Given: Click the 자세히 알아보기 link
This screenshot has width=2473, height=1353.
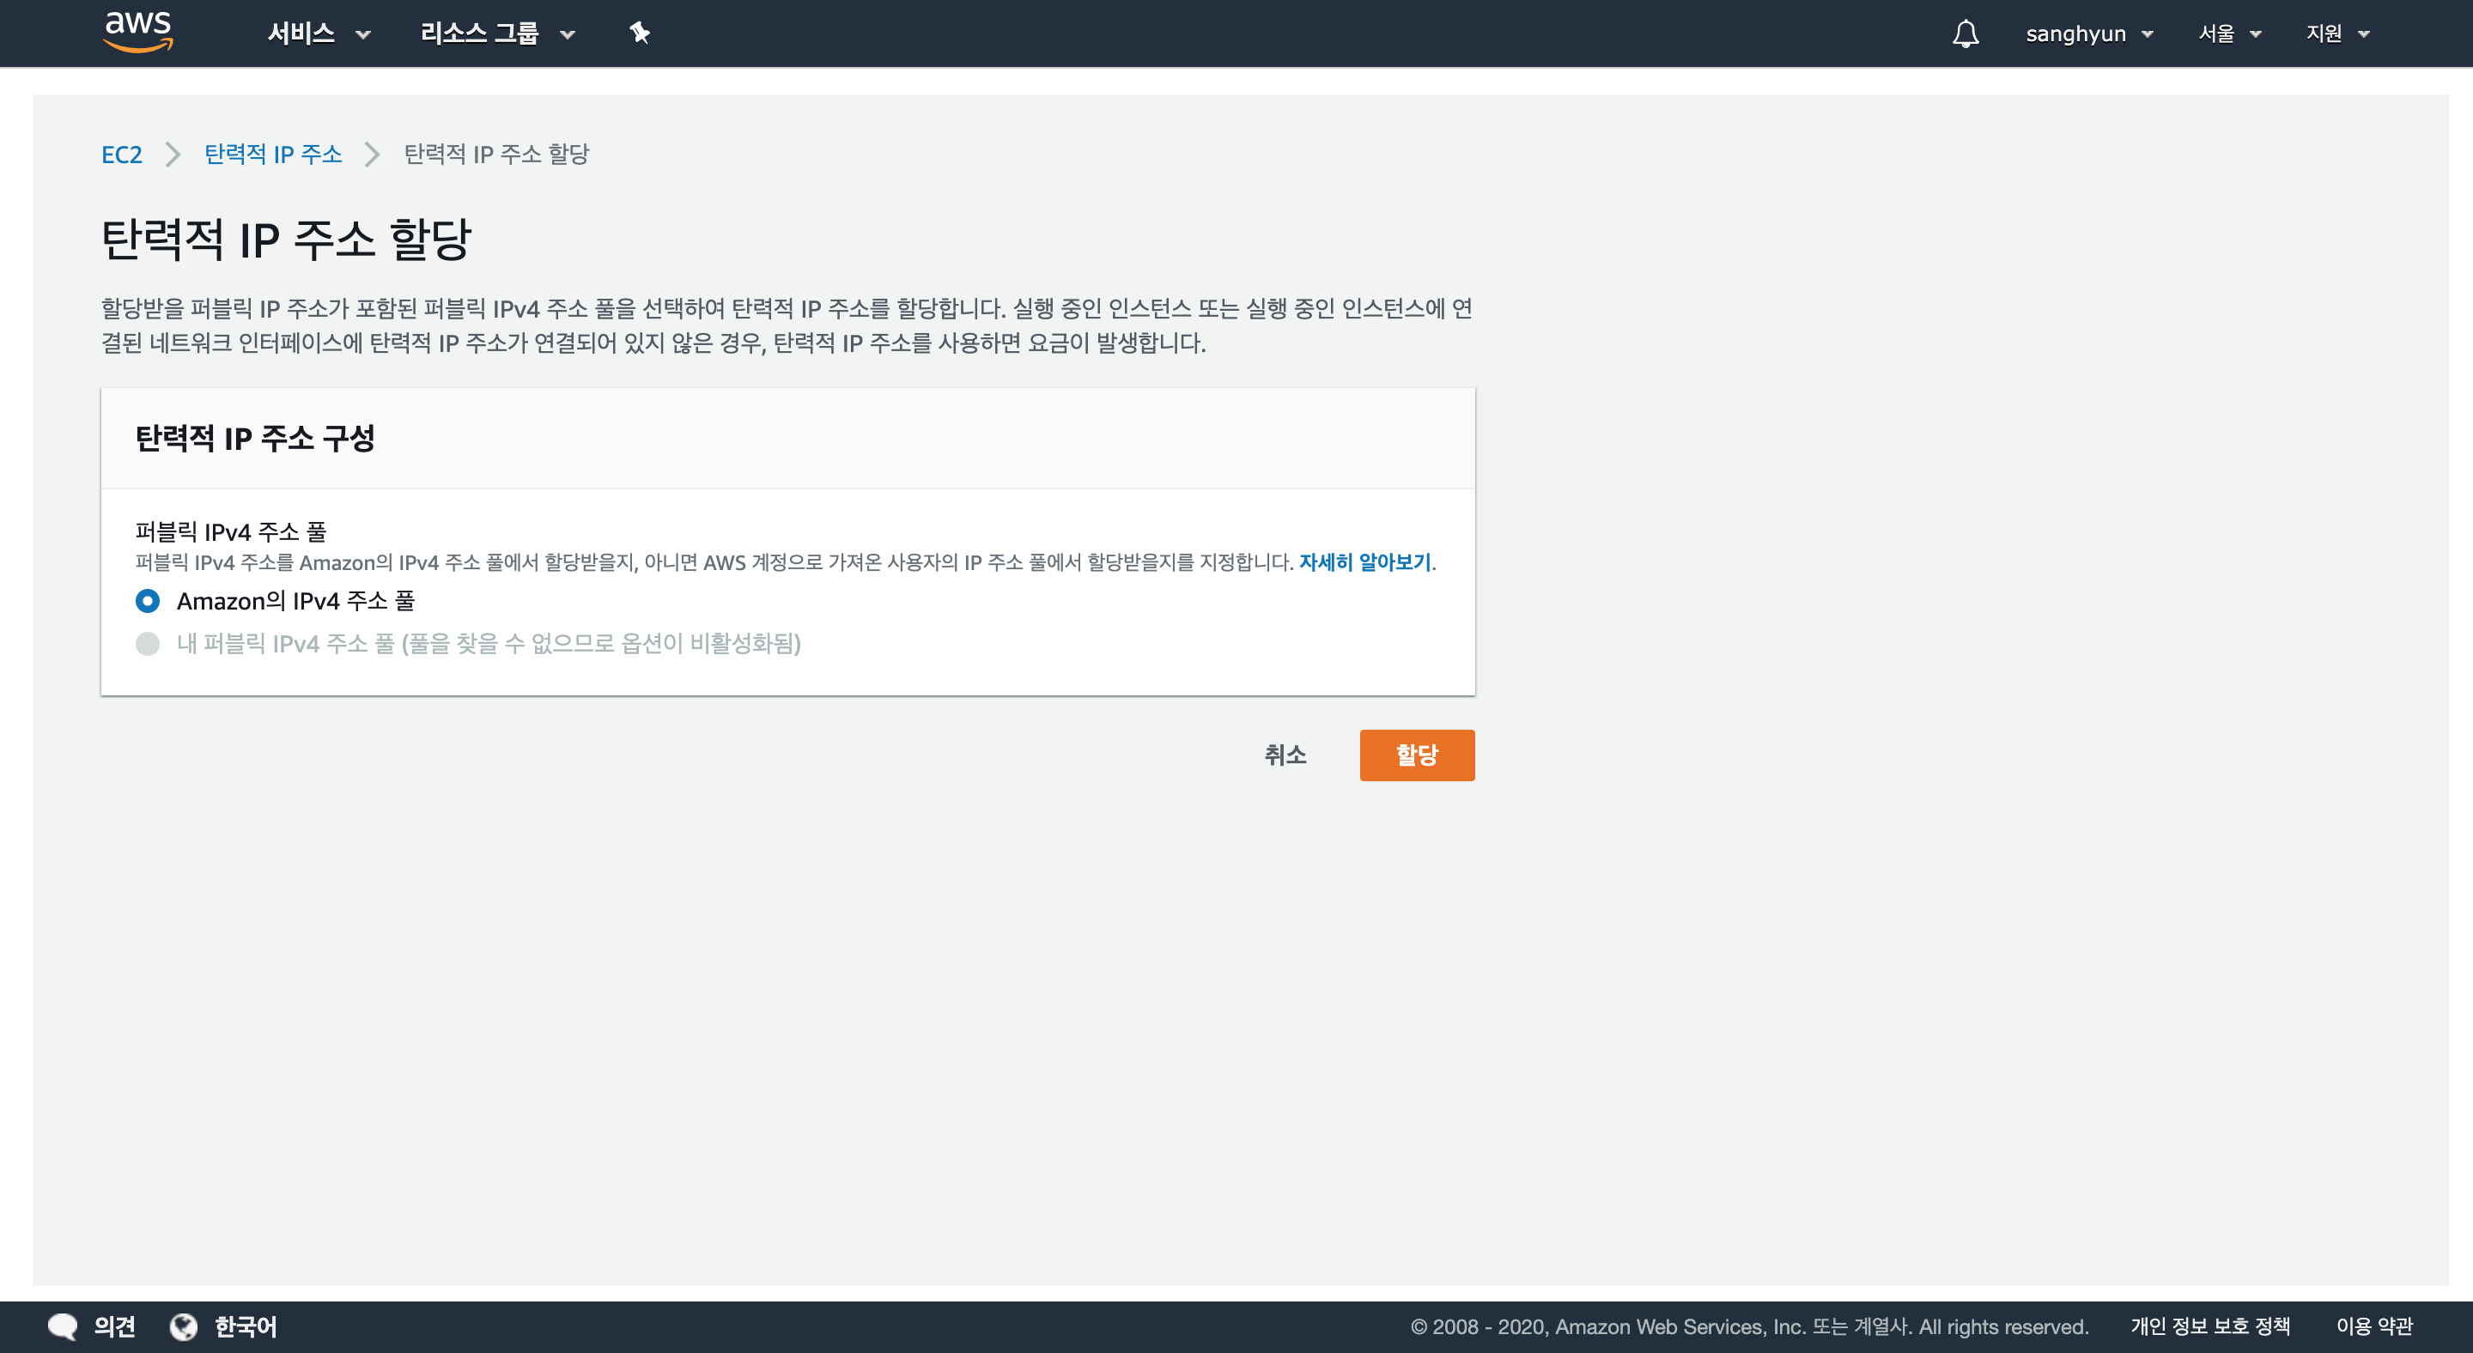Looking at the screenshot, I should pyautogui.click(x=1364, y=562).
